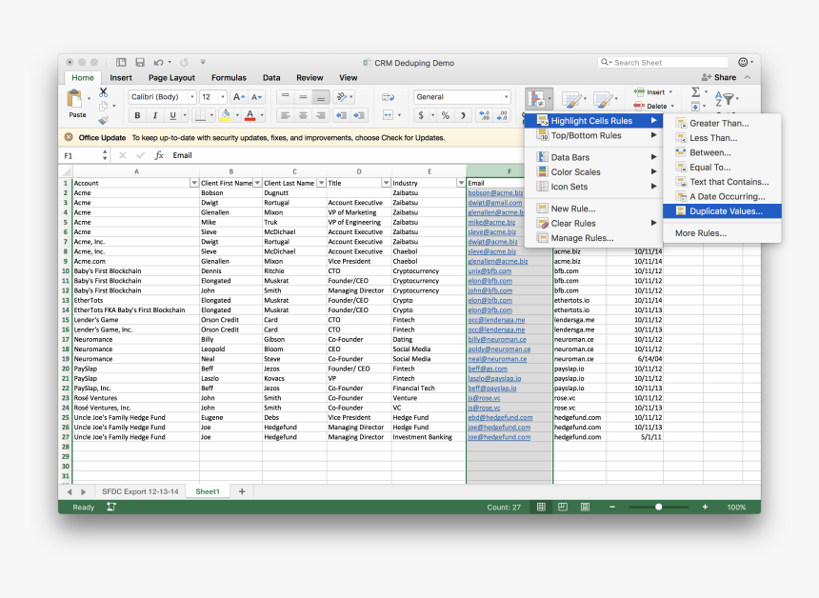Increase font size with large A icon
819x598 pixels.
coord(239,97)
